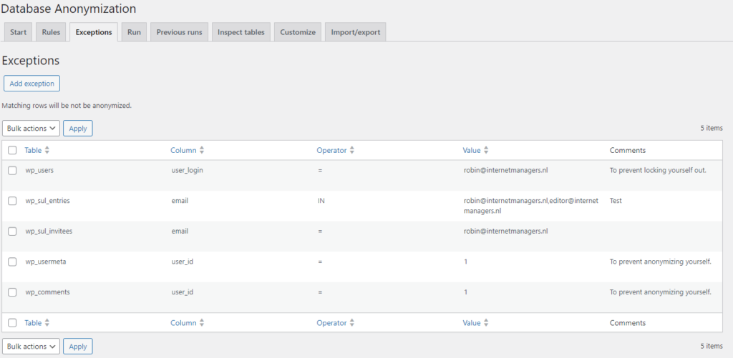Go to the Import/export tab
Screen dimensions: 733x358
pos(356,32)
